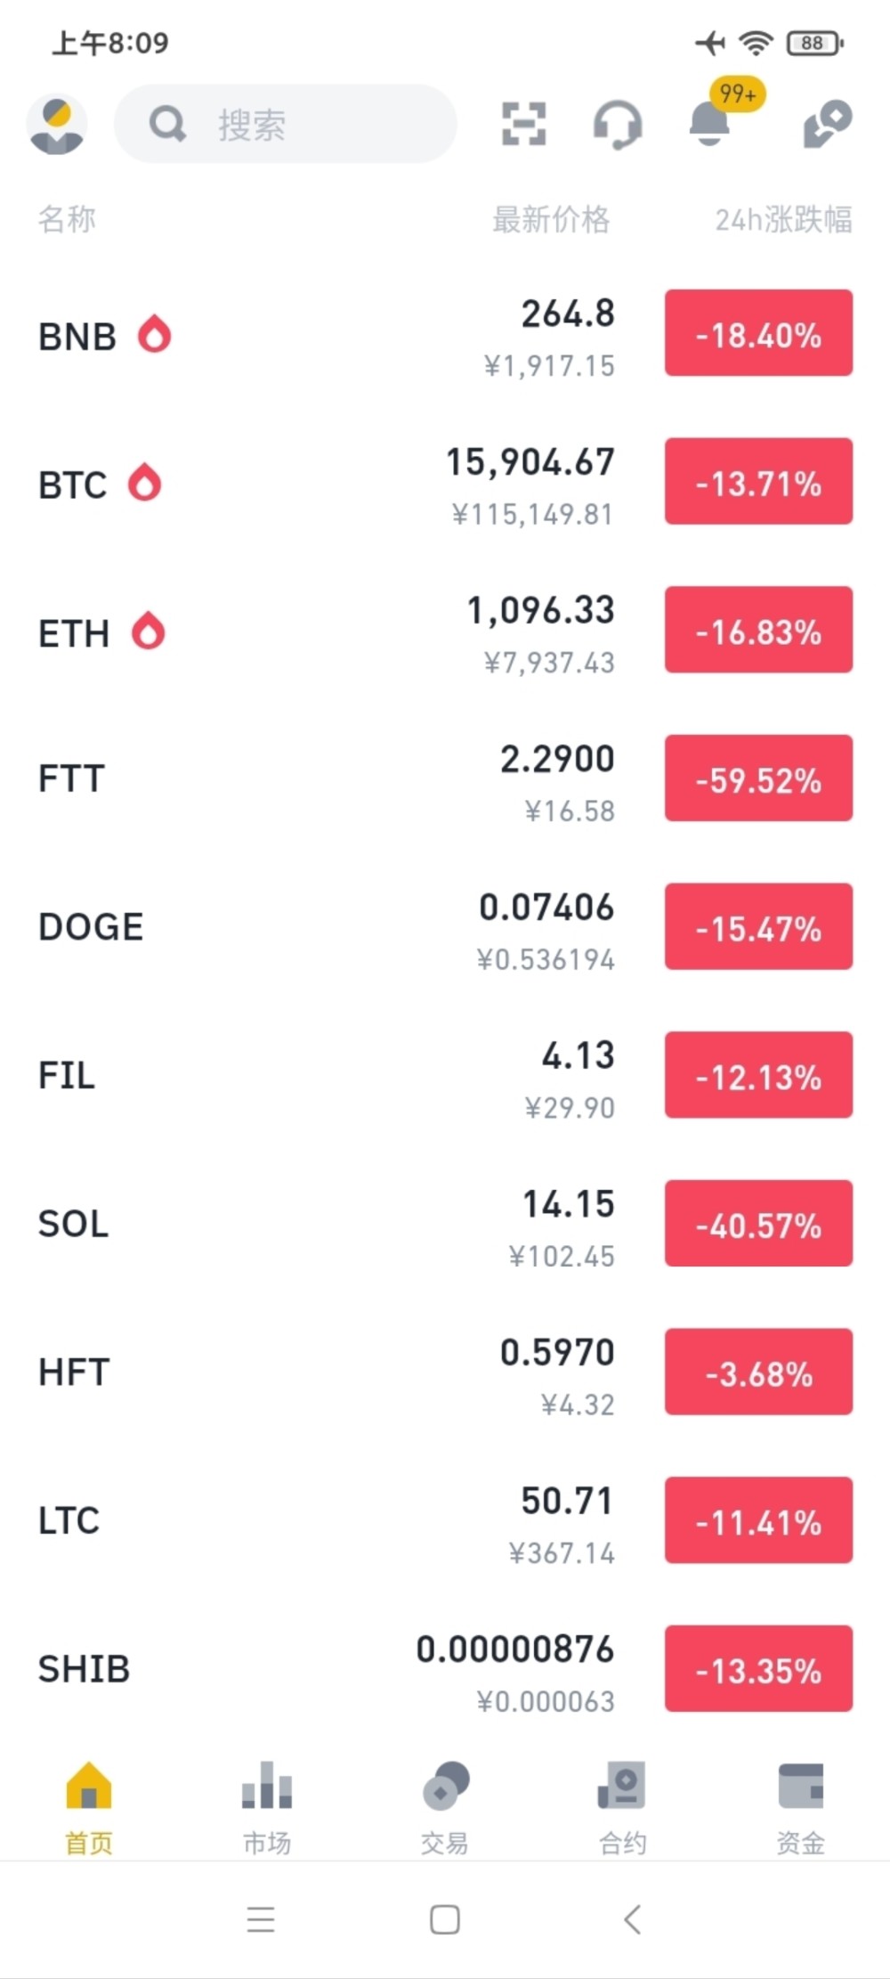Image resolution: width=890 pixels, height=1979 pixels.
Task: Tap the rewards tag icon at top right
Action: point(828,124)
